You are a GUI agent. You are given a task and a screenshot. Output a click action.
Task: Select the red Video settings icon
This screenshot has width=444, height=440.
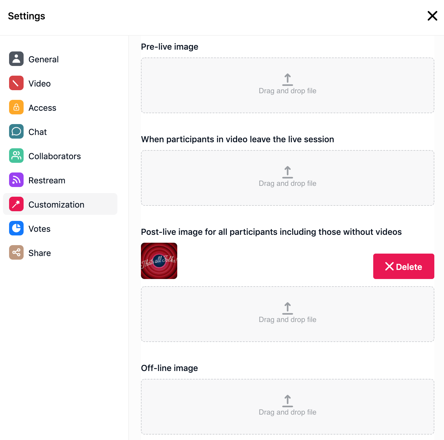click(x=16, y=83)
